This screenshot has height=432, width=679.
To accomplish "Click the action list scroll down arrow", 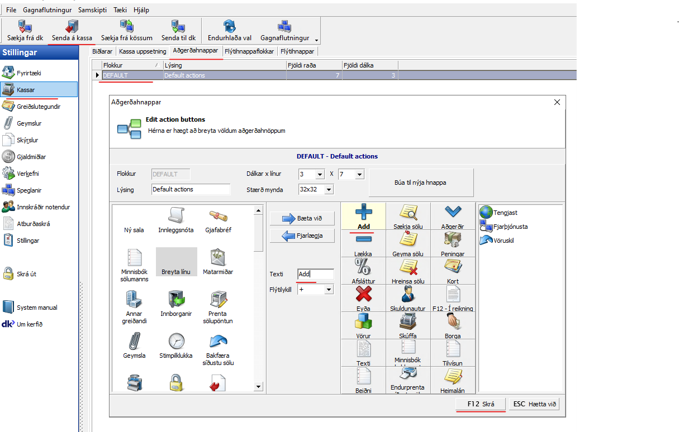I will coord(258,387).
